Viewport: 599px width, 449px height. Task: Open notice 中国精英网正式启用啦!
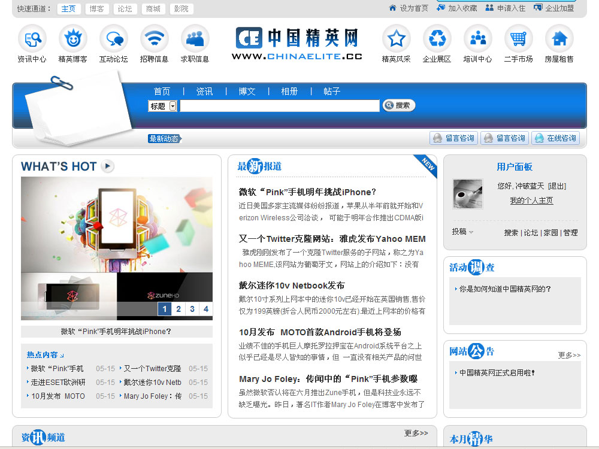click(497, 372)
